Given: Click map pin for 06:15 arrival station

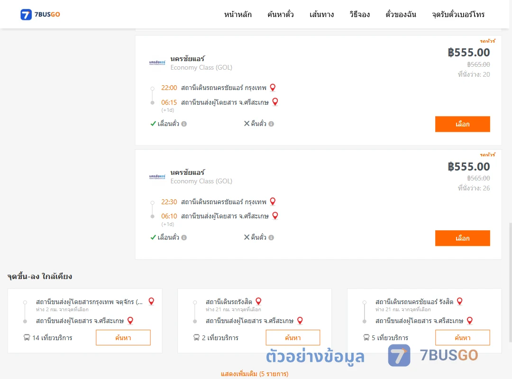Looking at the screenshot, I should [275, 102].
